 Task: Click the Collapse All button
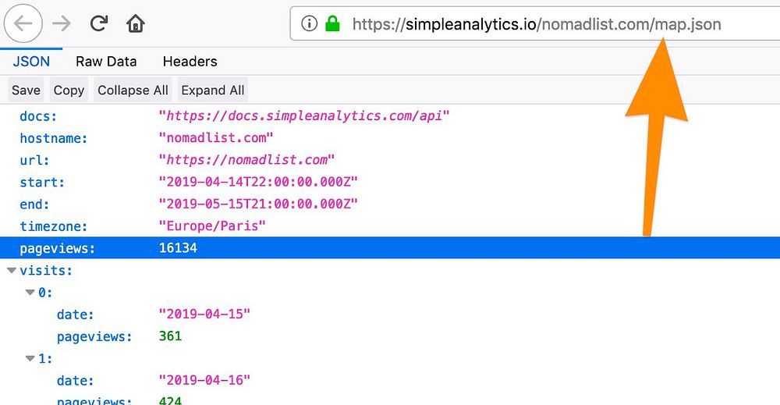click(133, 91)
